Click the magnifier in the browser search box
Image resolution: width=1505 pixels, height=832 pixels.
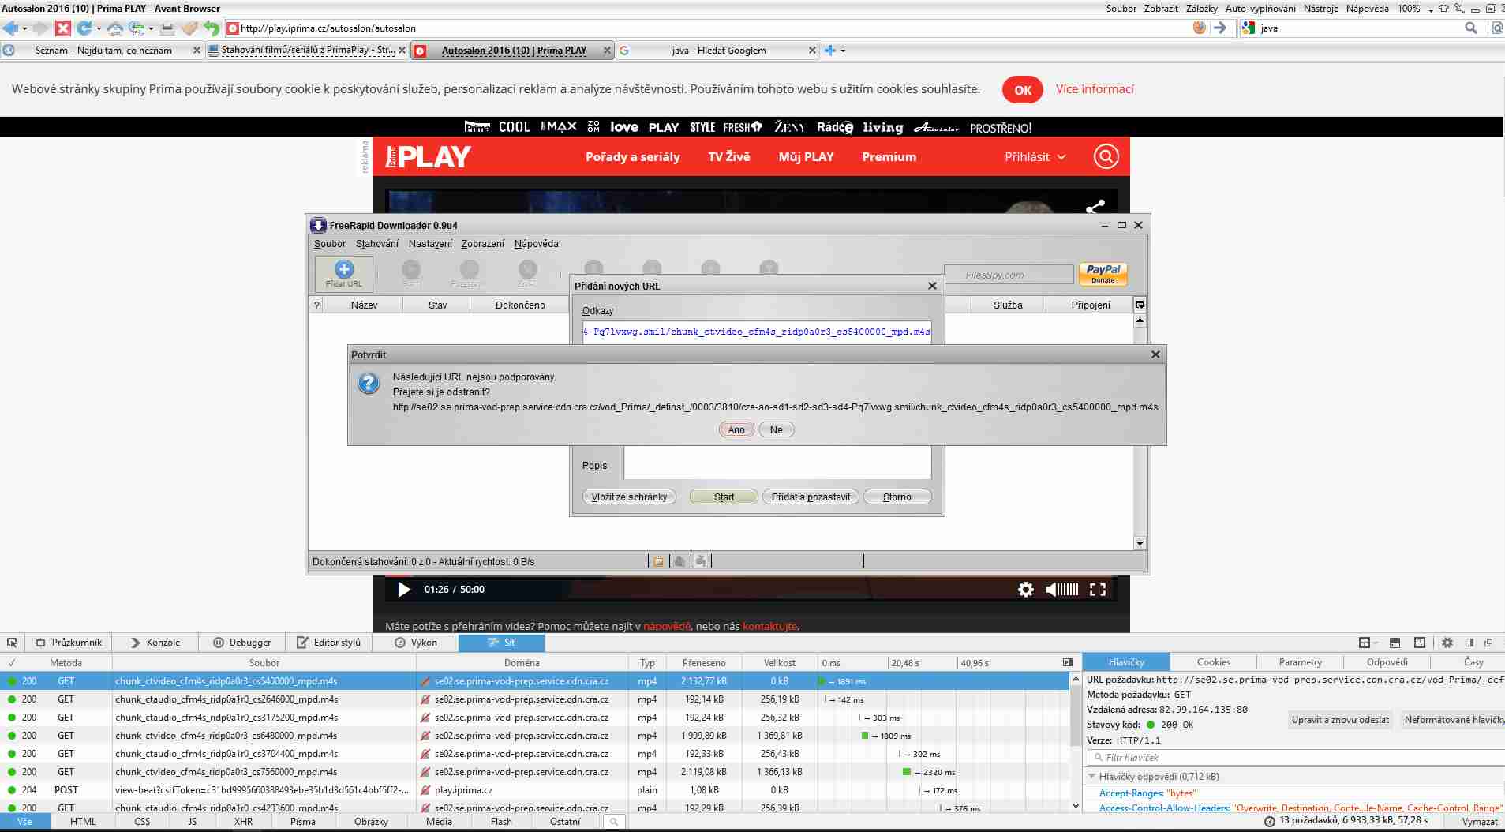coord(1470,28)
